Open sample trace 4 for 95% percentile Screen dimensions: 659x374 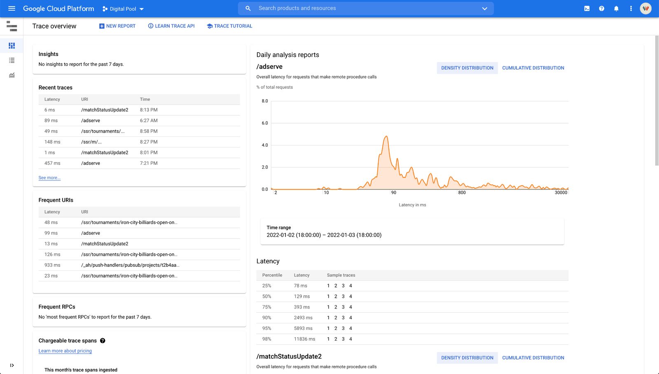click(x=351, y=329)
